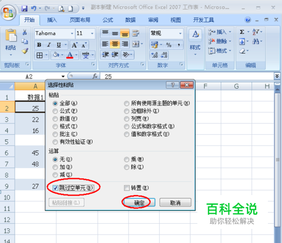Align text to bottom
Screen dimensions: 282x243
(125, 33)
